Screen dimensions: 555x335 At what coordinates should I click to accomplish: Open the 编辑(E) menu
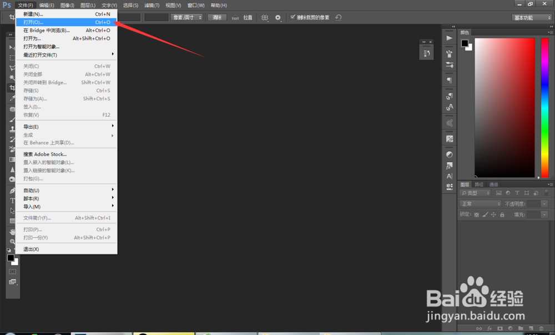tap(47, 6)
